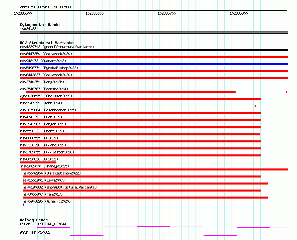Click the red nsv1069070 Thareja2015 bar
The image size is (297, 240).
point(155,169)
